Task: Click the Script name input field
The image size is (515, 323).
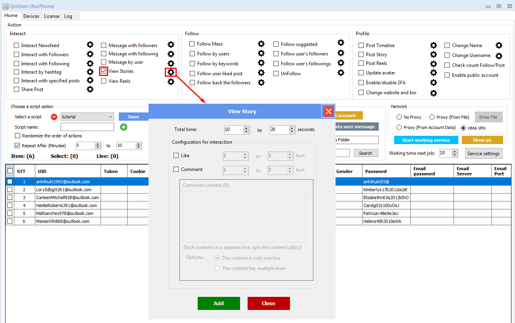Action: pyautogui.click(x=87, y=127)
